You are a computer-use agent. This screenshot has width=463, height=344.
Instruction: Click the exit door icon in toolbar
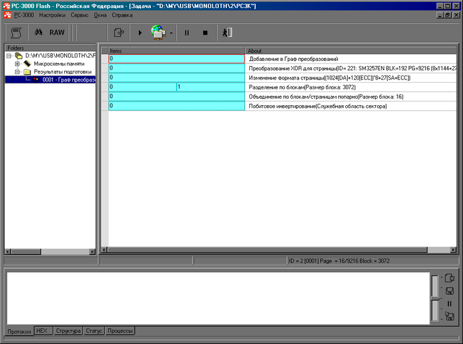pos(227,32)
